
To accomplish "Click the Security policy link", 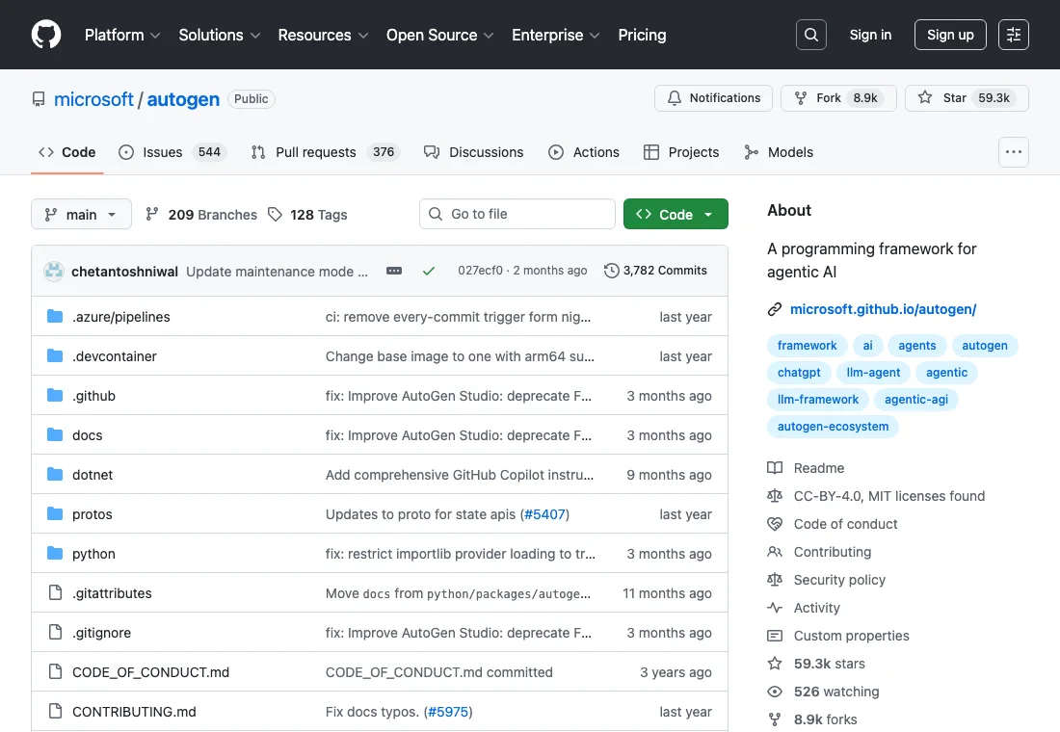I will (839, 580).
